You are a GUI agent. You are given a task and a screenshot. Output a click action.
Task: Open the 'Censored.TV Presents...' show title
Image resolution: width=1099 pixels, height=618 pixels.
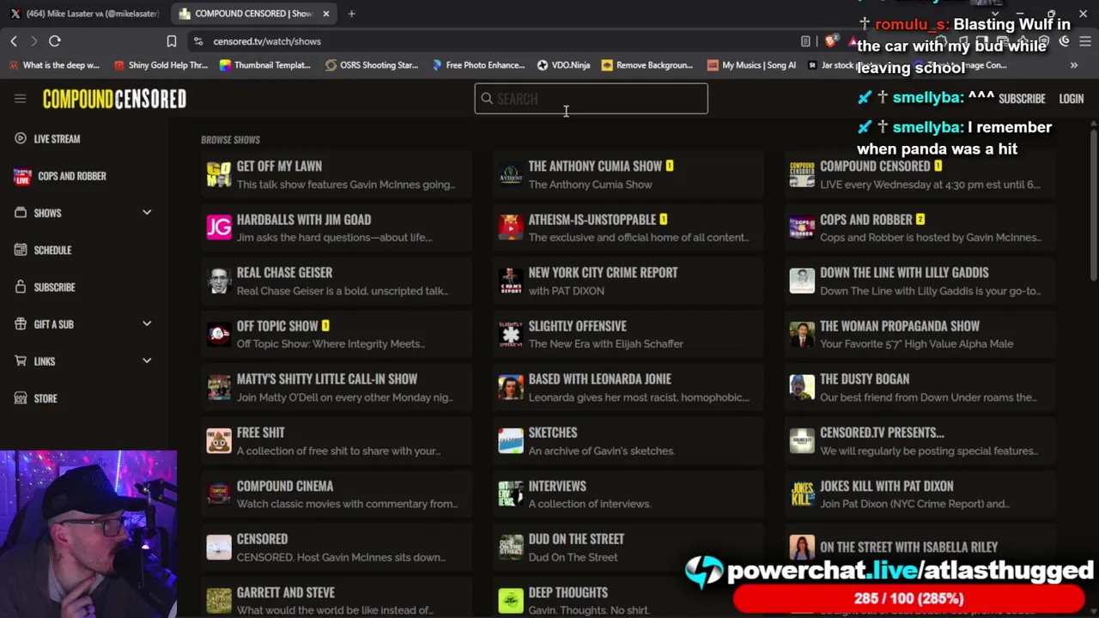click(882, 433)
